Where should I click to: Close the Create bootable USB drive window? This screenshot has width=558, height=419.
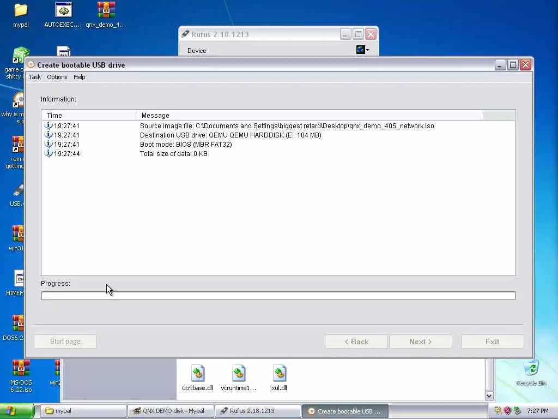(x=526, y=65)
